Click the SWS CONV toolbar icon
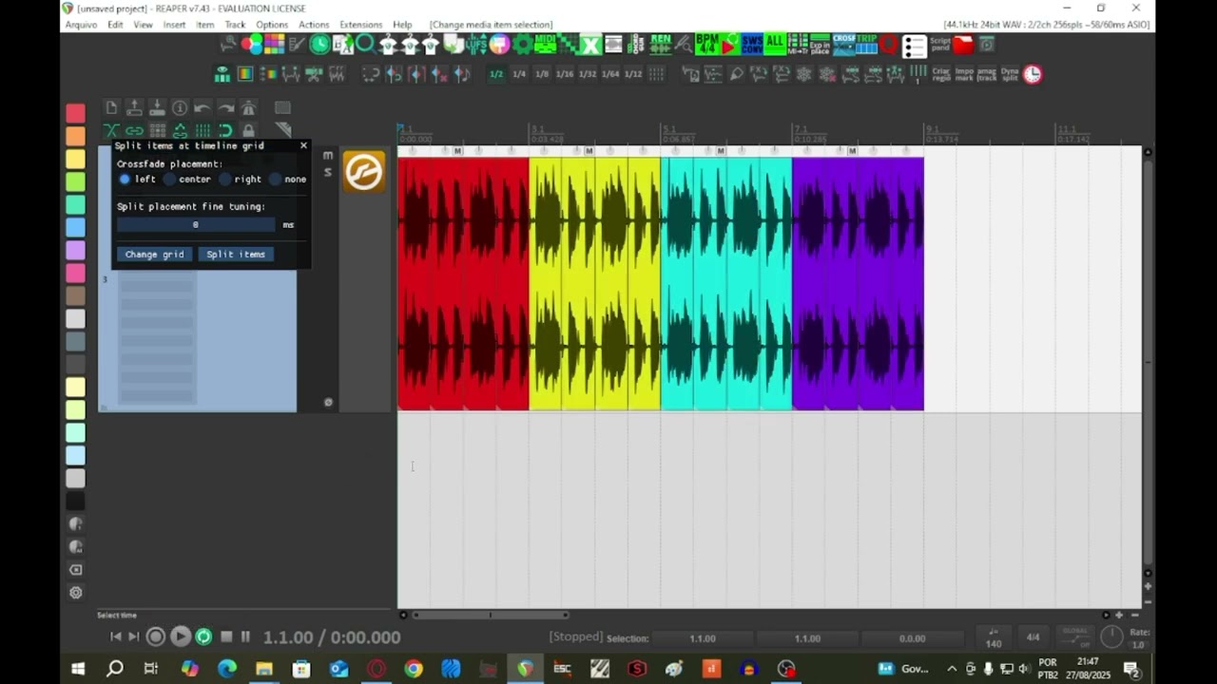1217x684 pixels. (752, 44)
